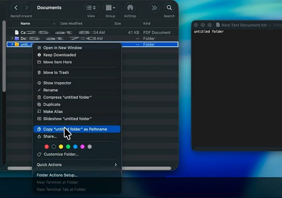Click "41 KB" size cell

click(x=133, y=33)
